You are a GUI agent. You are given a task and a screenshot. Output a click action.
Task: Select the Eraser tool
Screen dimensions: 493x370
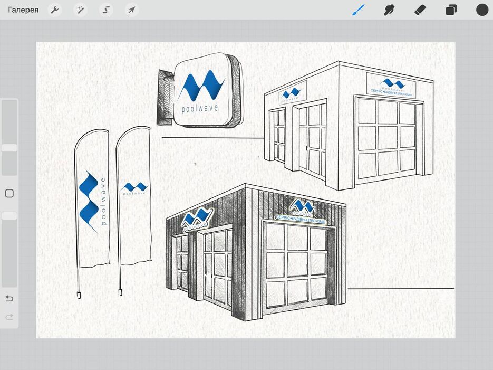click(420, 10)
